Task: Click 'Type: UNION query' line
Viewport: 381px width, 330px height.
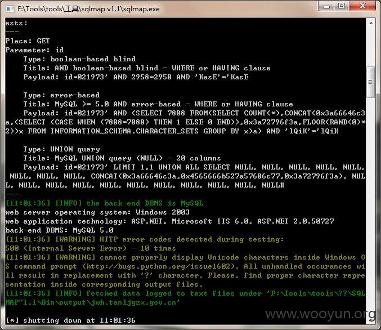Action: point(61,149)
